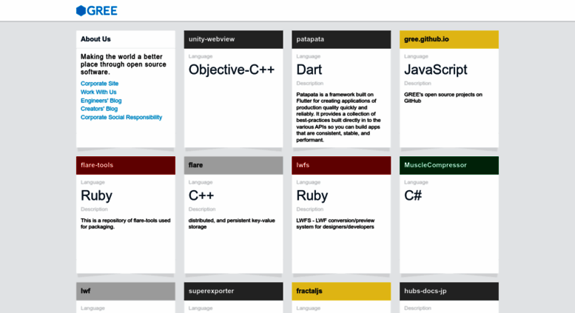This screenshot has height=313, width=575.
Task: Click LWFS conversion/preview system description
Action: 335,223
